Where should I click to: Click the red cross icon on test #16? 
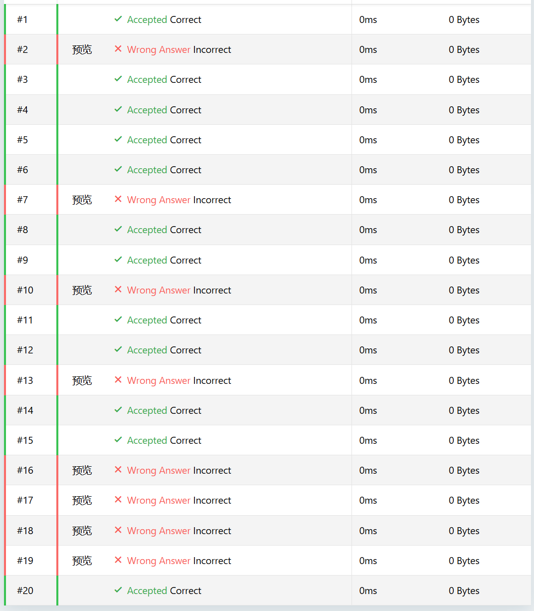click(x=118, y=470)
